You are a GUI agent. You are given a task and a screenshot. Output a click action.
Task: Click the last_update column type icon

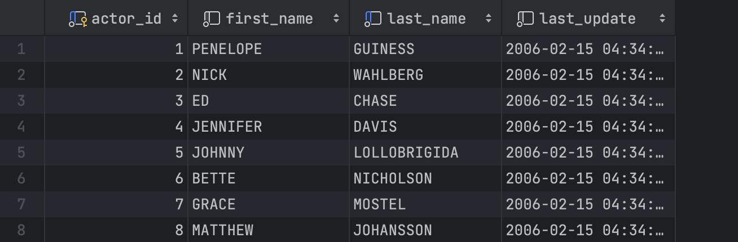point(525,19)
